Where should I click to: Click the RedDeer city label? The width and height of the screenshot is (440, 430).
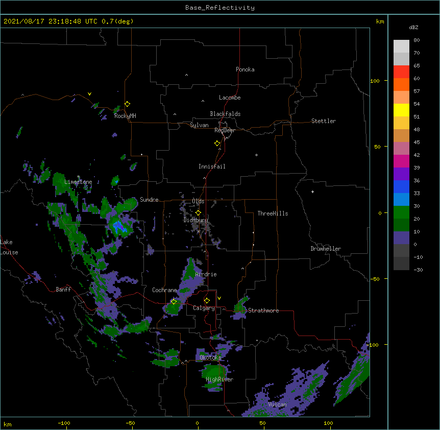point(225,130)
